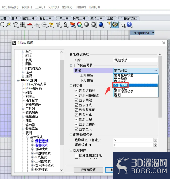Select 着色模式 in the options tree
170x179 pixels.
coord(41,145)
